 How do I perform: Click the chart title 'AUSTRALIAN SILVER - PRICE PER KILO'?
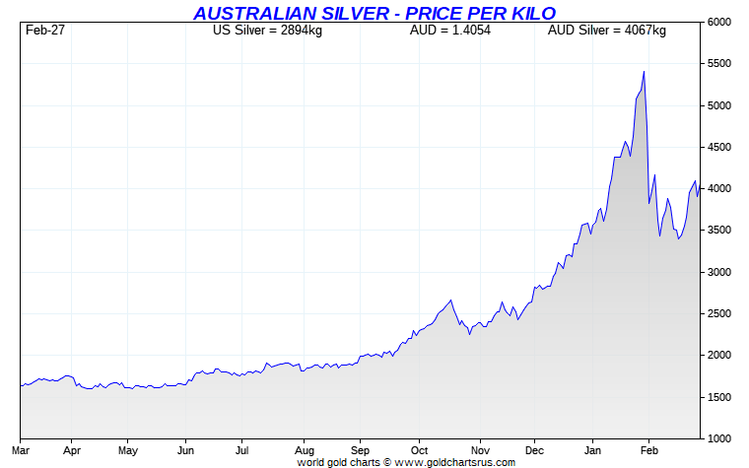[374, 13]
